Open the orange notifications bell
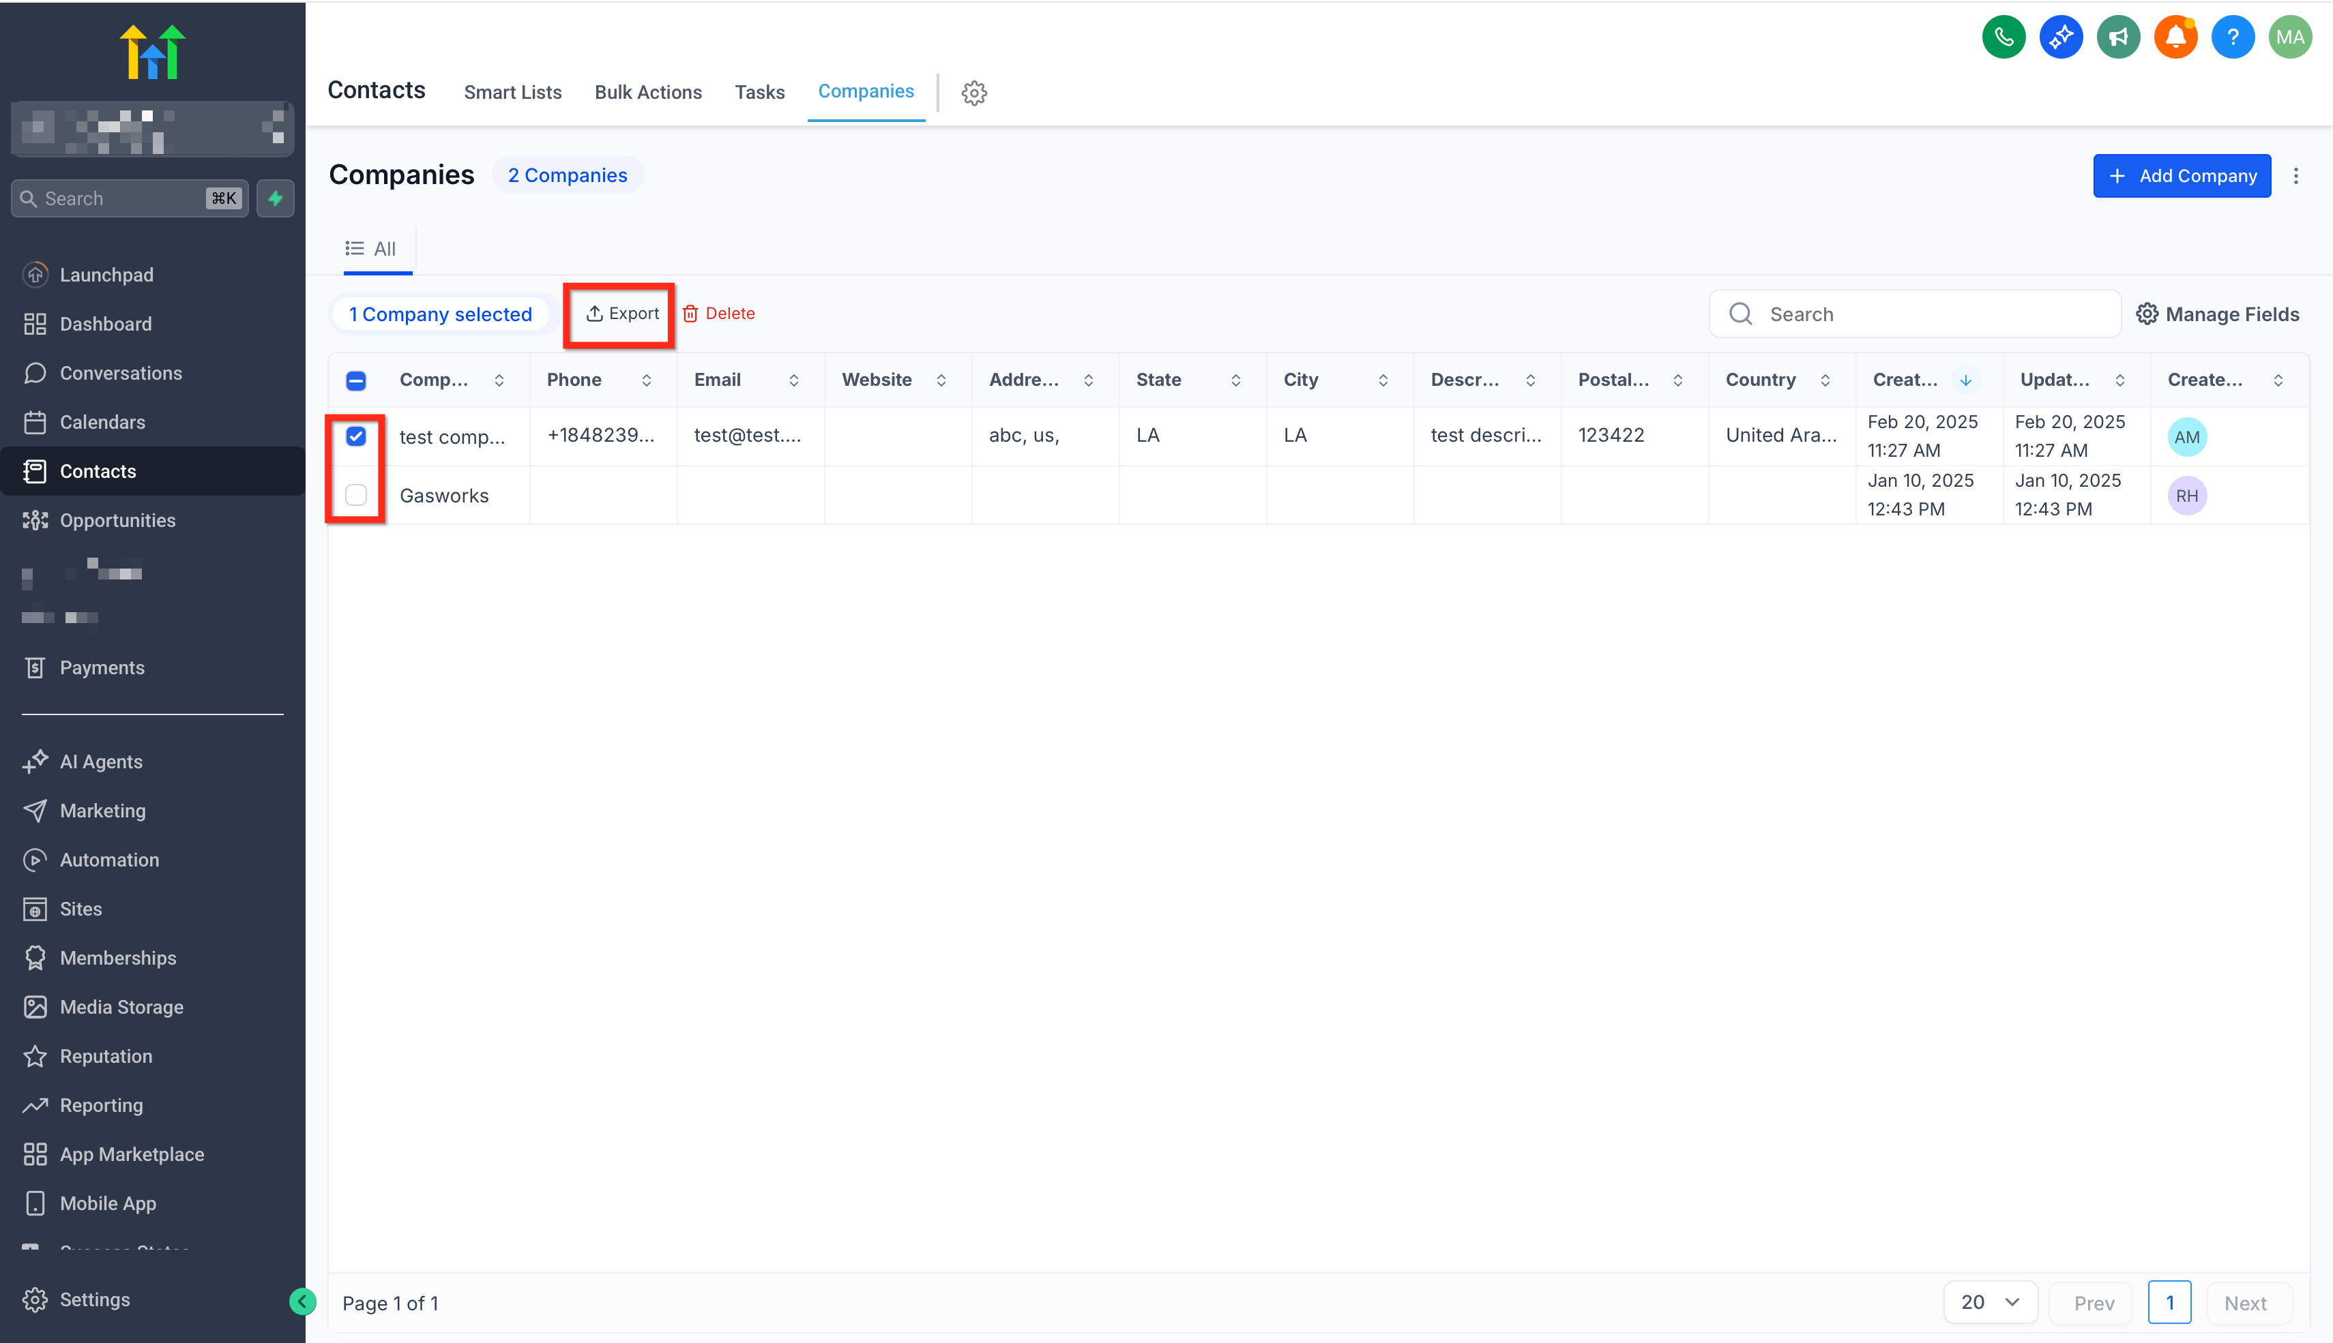2333x1343 pixels. coord(2174,37)
